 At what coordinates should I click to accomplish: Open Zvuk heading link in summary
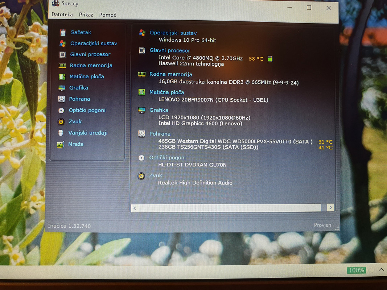click(x=156, y=175)
